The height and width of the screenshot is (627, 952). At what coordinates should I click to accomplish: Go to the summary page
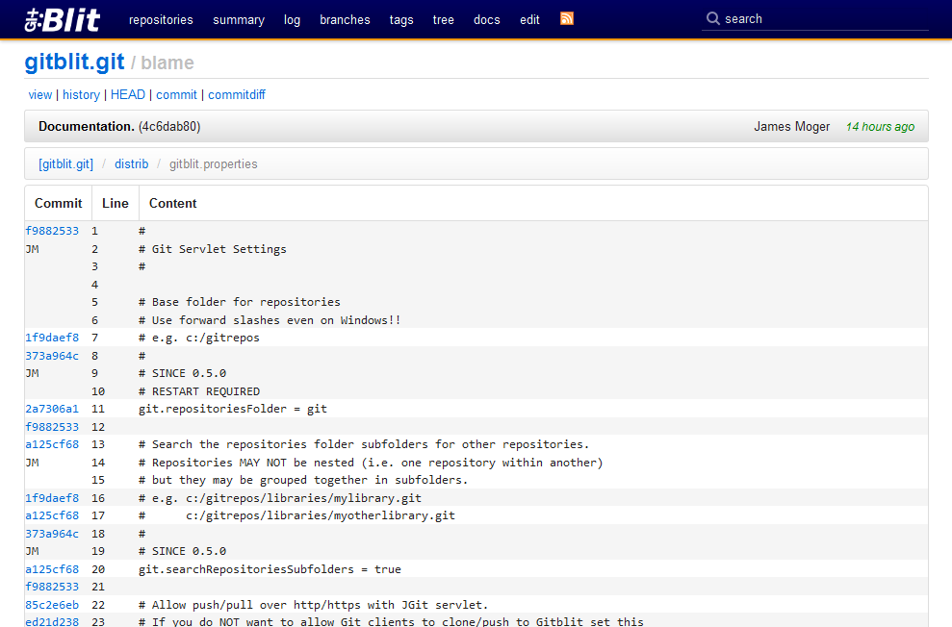click(239, 20)
